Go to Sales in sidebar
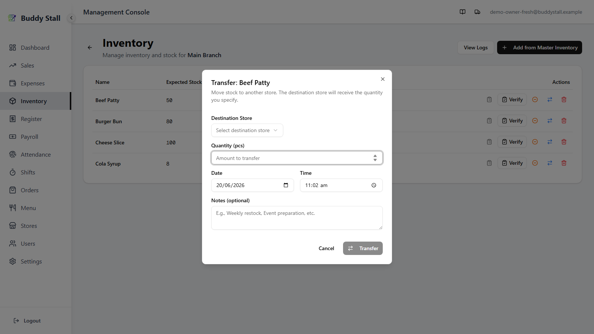Screen dimensions: 594x334 [35, 65]
